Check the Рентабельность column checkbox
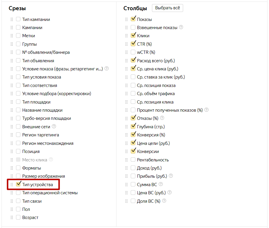 [133, 160]
